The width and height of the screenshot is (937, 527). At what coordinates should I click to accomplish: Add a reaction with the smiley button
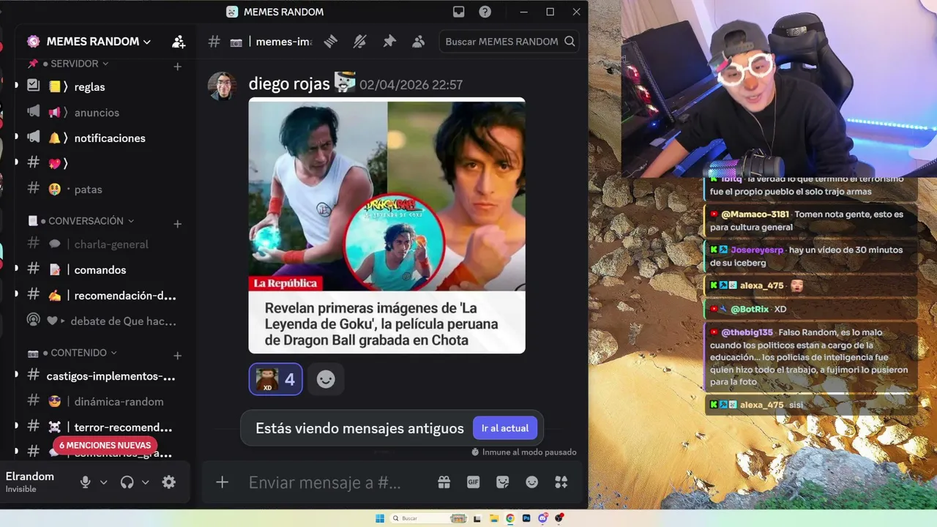pyautogui.click(x=326, y=379)
